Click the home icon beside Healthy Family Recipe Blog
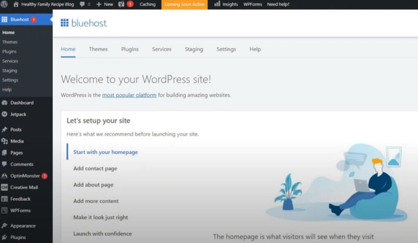 click(x=16, y=4)
